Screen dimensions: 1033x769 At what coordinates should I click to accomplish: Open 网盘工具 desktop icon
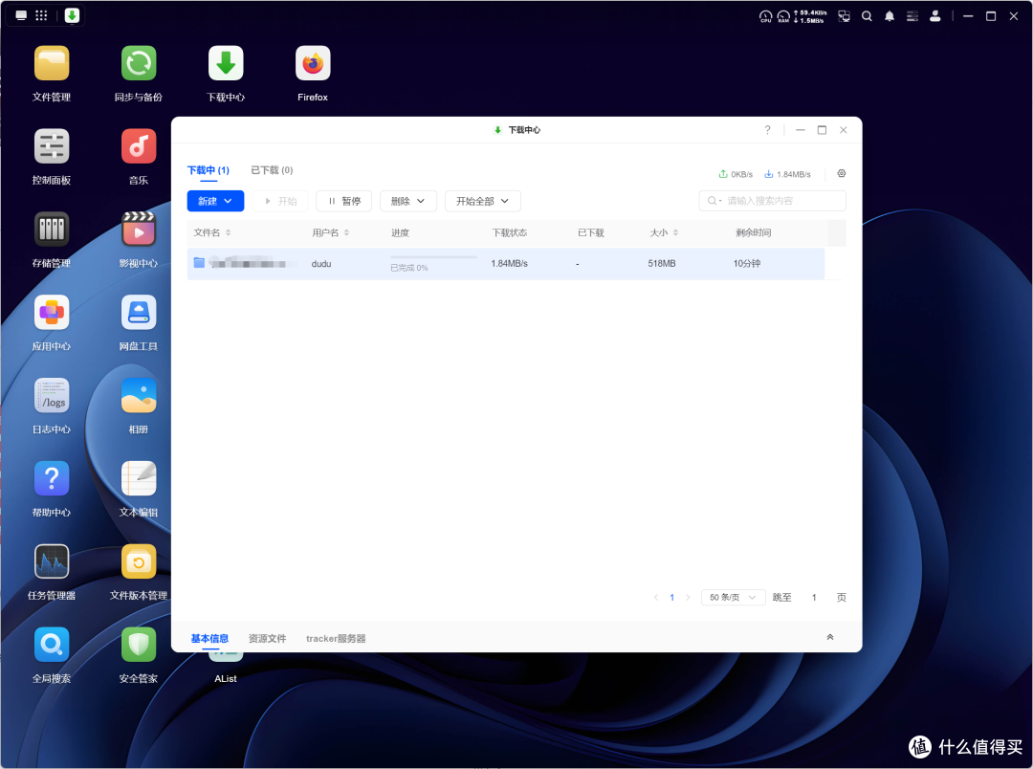click(139, 313)
